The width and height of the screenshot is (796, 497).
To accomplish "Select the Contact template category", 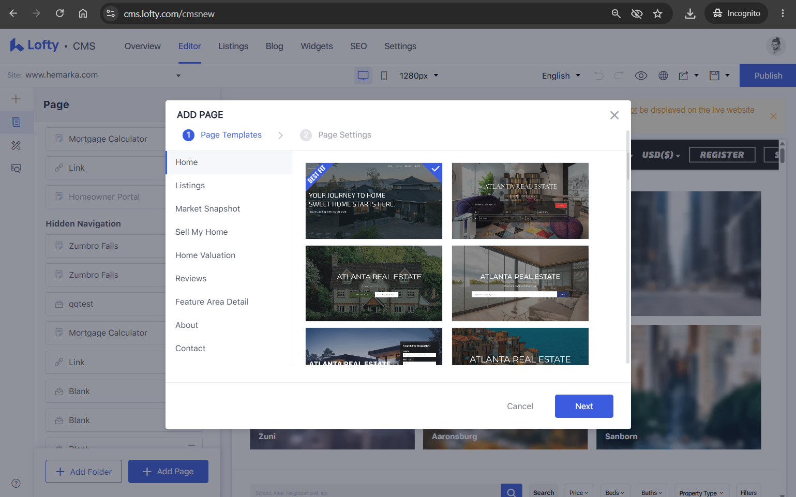I will 229,349.
